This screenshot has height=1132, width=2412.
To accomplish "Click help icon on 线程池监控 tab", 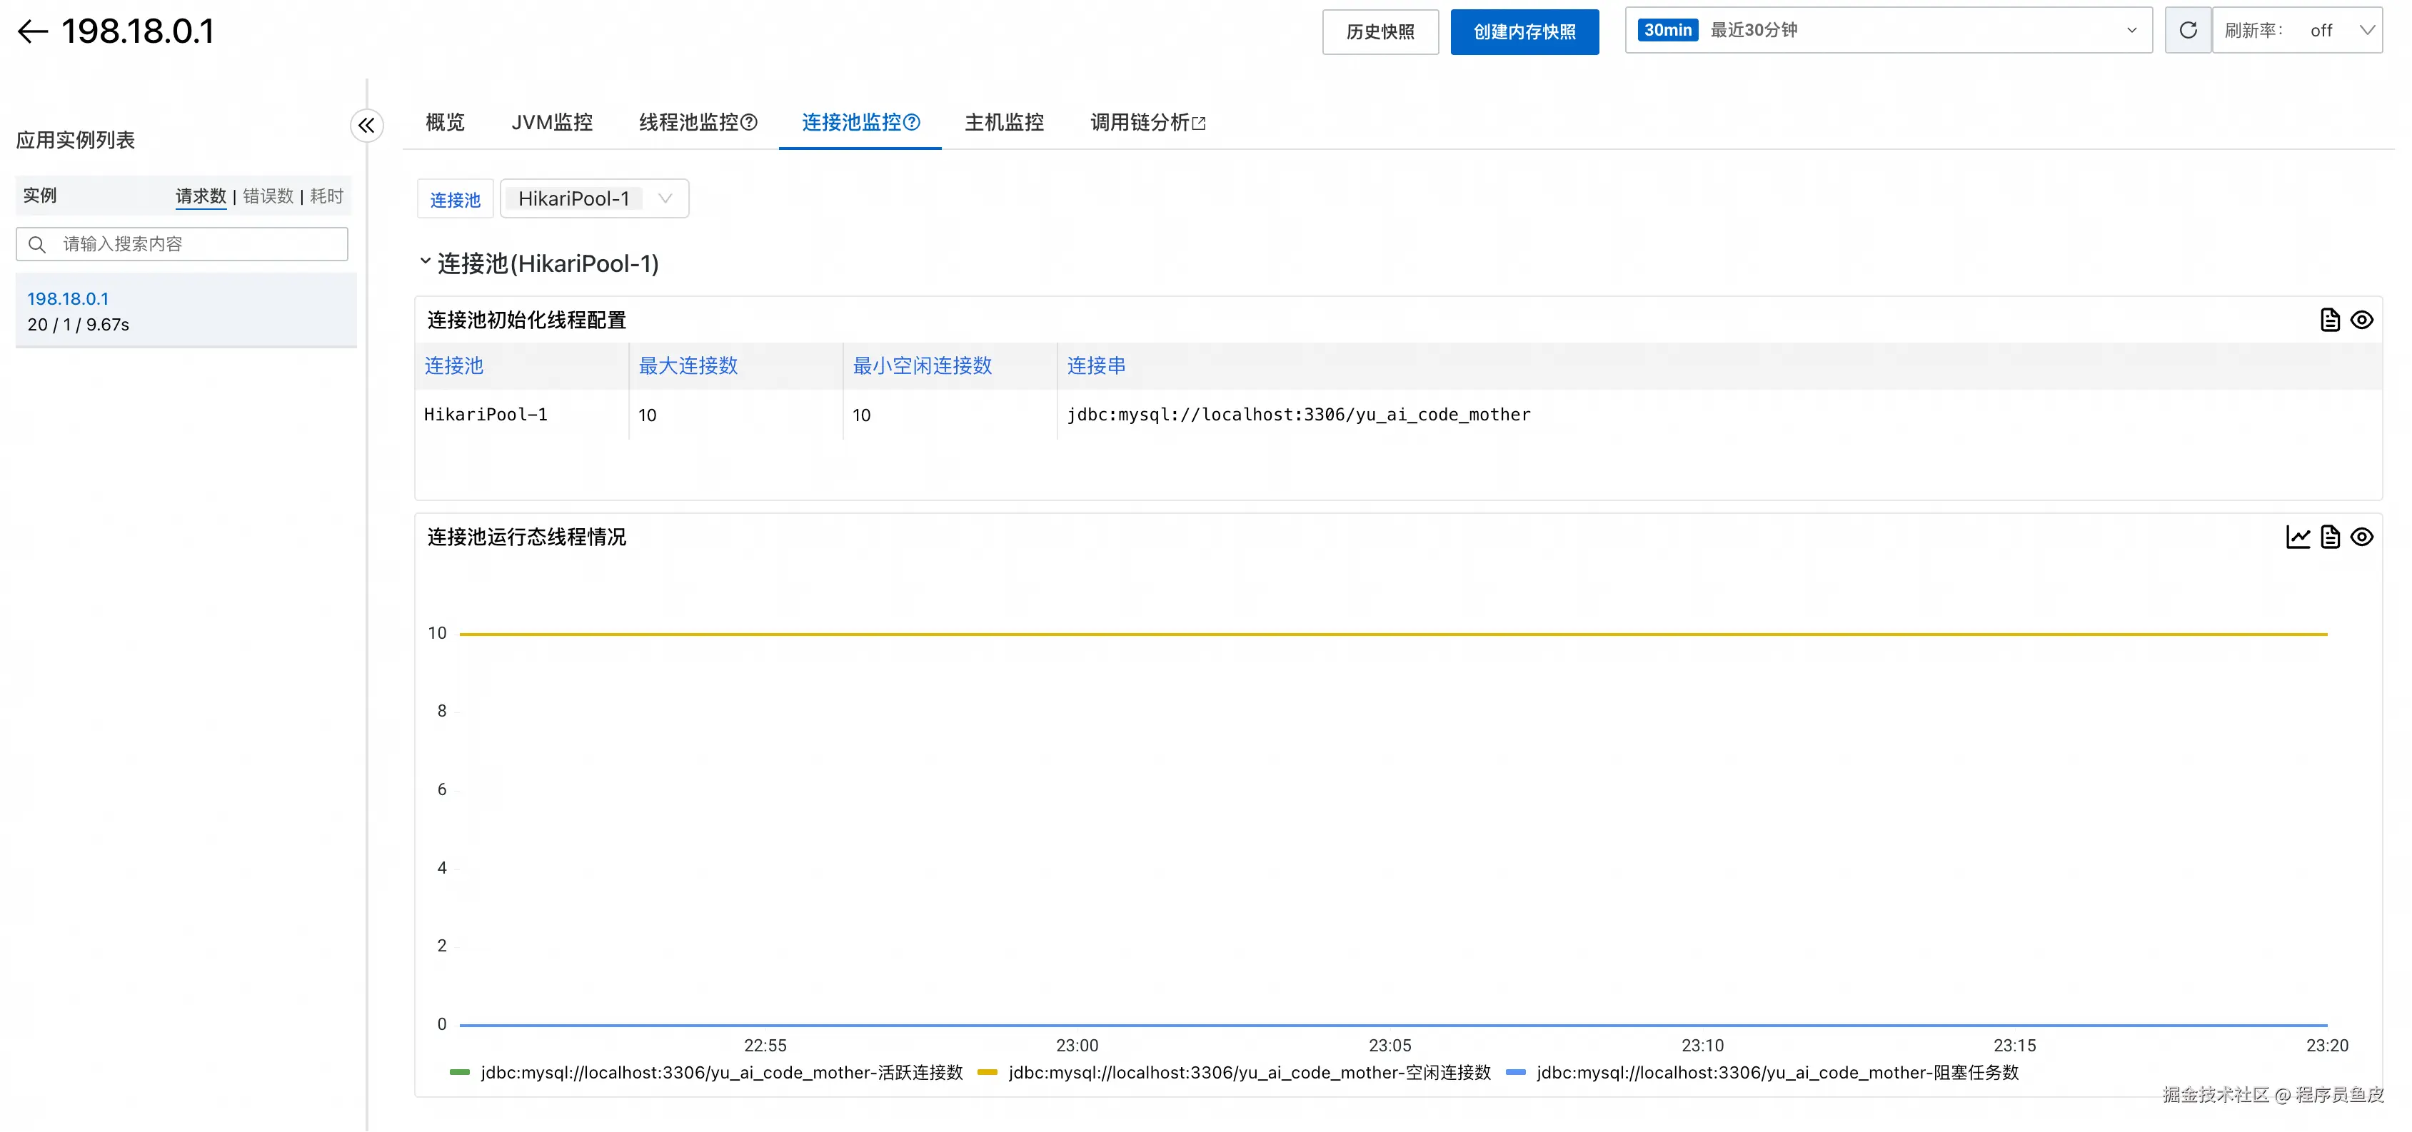I will [x=749, y=123].
